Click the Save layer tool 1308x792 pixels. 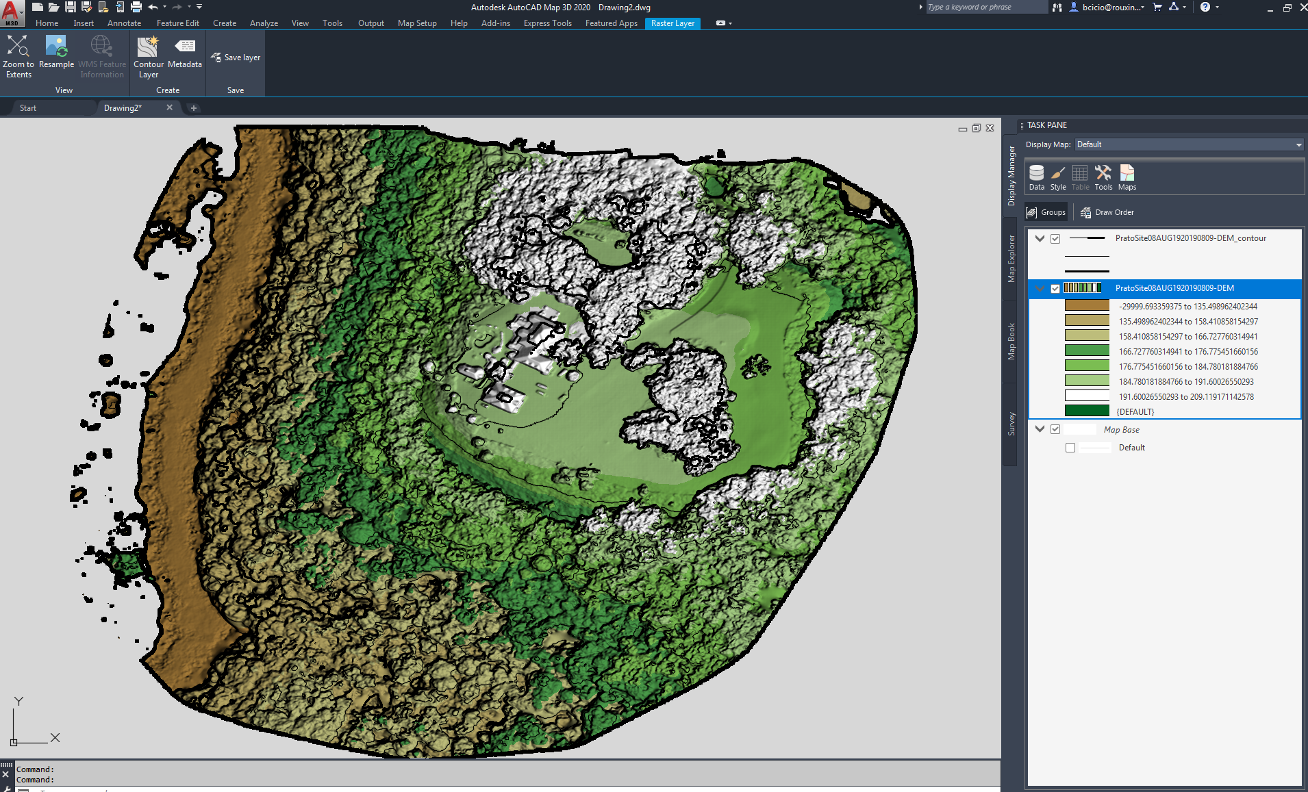[x=236, y=57]
